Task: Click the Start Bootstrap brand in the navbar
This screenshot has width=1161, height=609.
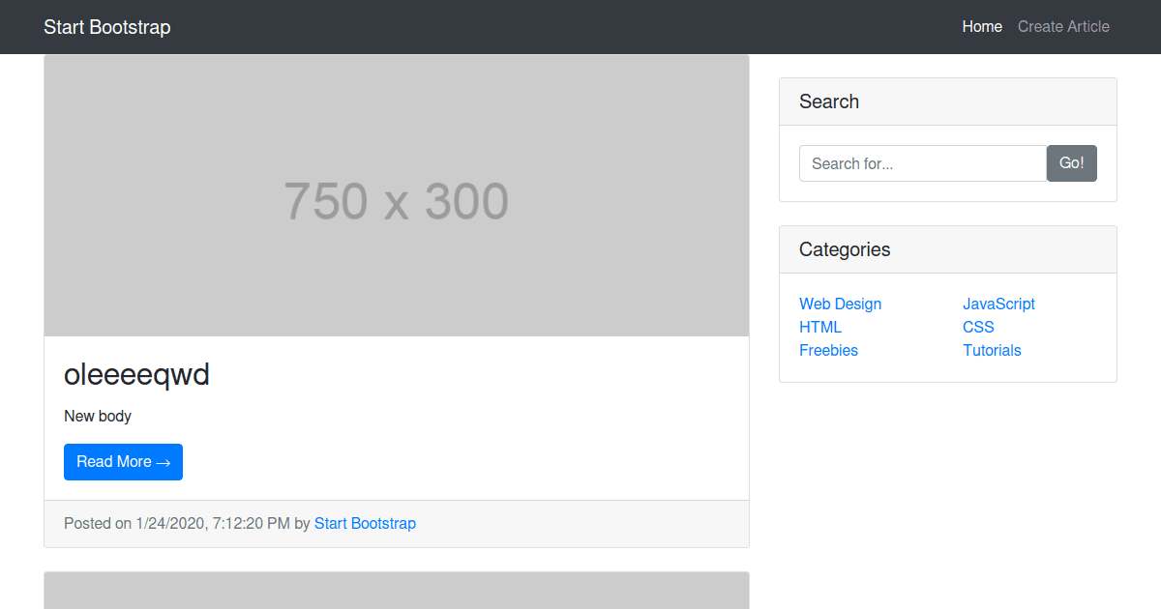Action: click(106, 27)
